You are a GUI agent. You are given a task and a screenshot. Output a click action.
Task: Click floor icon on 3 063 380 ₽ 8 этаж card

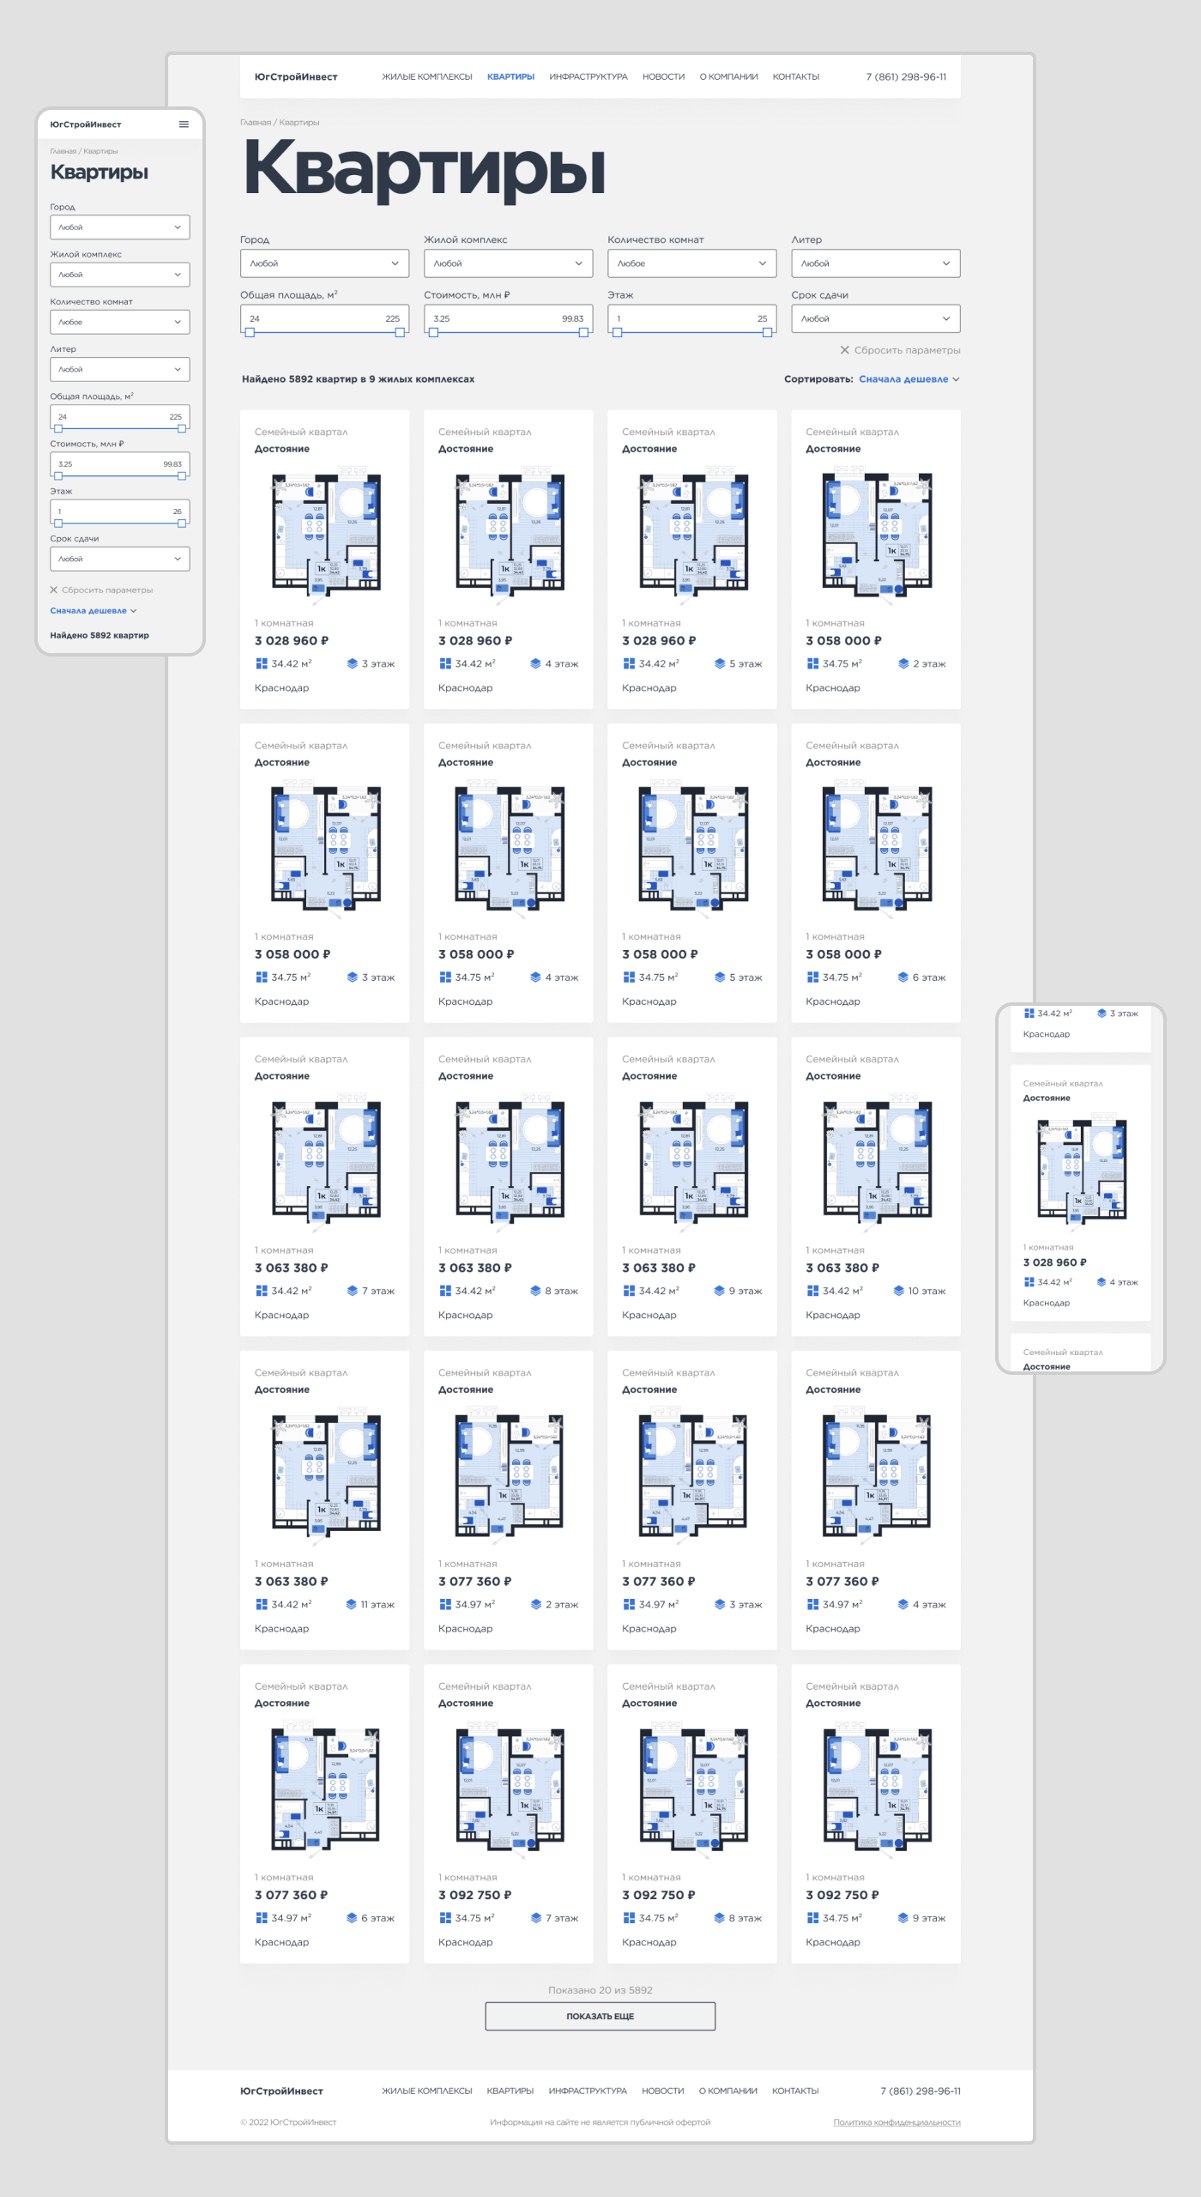[535, 1291]
